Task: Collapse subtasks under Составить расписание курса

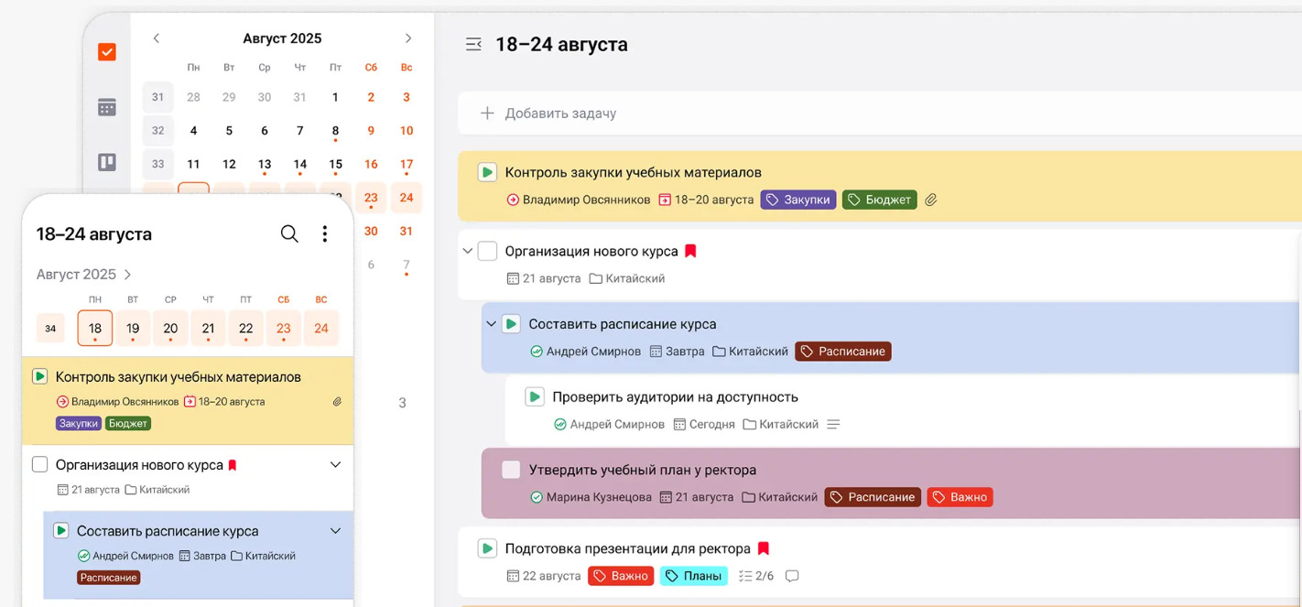Action: click(x=491, y=323)
